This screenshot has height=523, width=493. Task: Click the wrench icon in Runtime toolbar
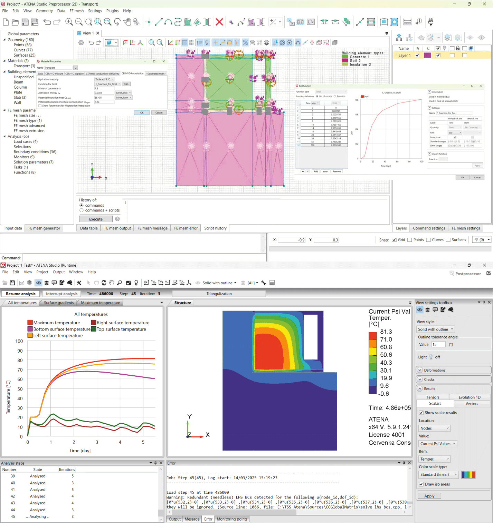[264, 283]
